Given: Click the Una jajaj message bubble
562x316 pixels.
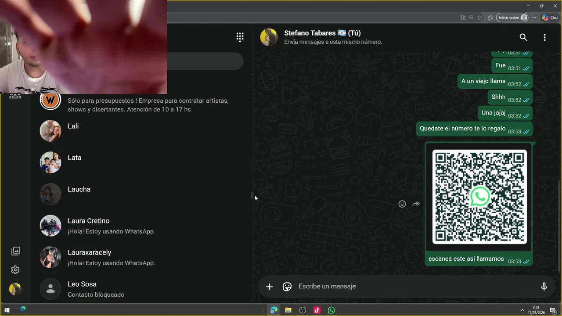Looking at the screenshot, I should click(x=505, y=113).
